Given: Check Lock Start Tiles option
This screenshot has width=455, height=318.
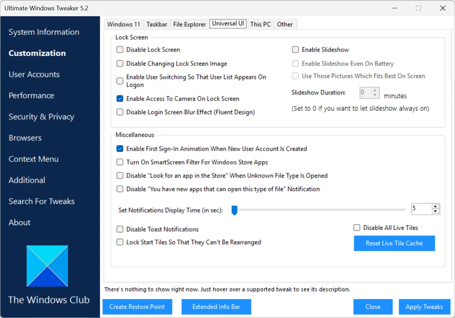Looking at the screenshot, I should pos(120,242).
